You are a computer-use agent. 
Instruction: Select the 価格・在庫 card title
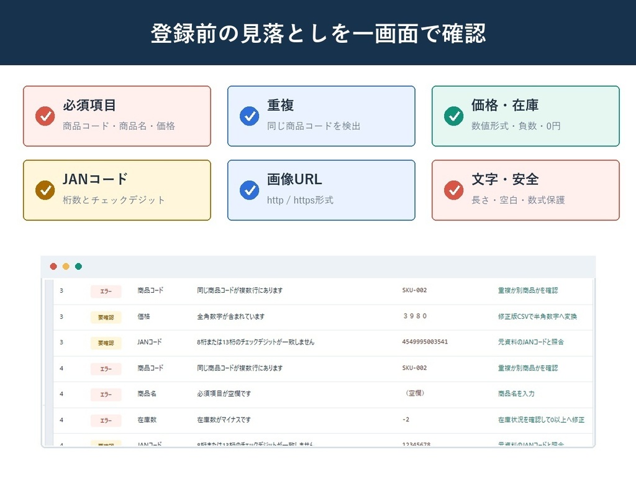(x=505, y=105)
